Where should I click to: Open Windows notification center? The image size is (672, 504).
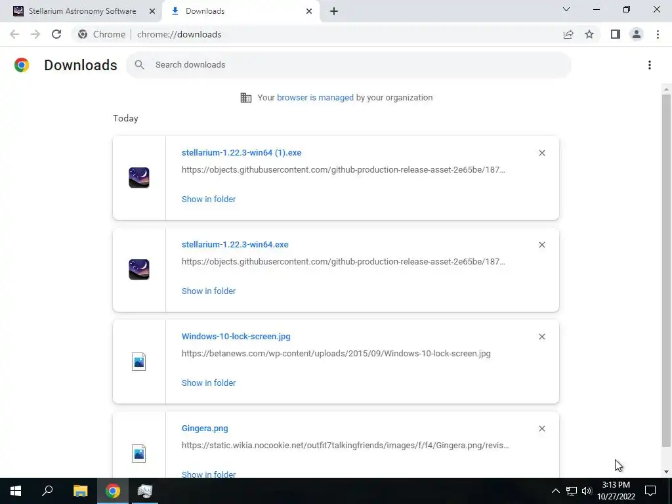pyautogui.click(x=650, y=491)
